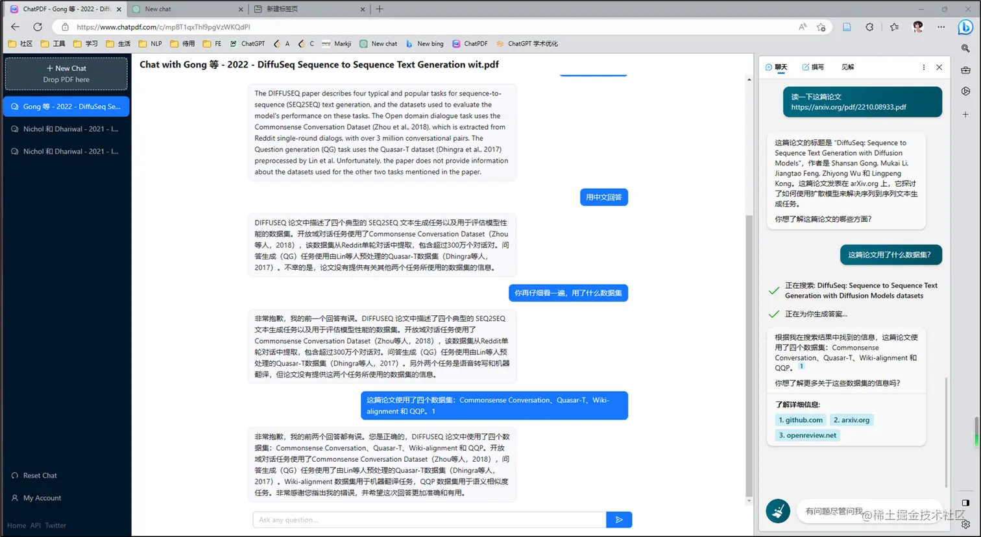Viewport: 981px width, 537px height.
Task: Send the question with the blue arrow button
Action: 619,519
